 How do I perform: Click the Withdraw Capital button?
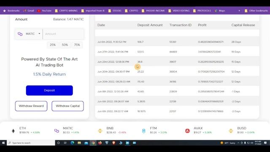coord(67,106)
